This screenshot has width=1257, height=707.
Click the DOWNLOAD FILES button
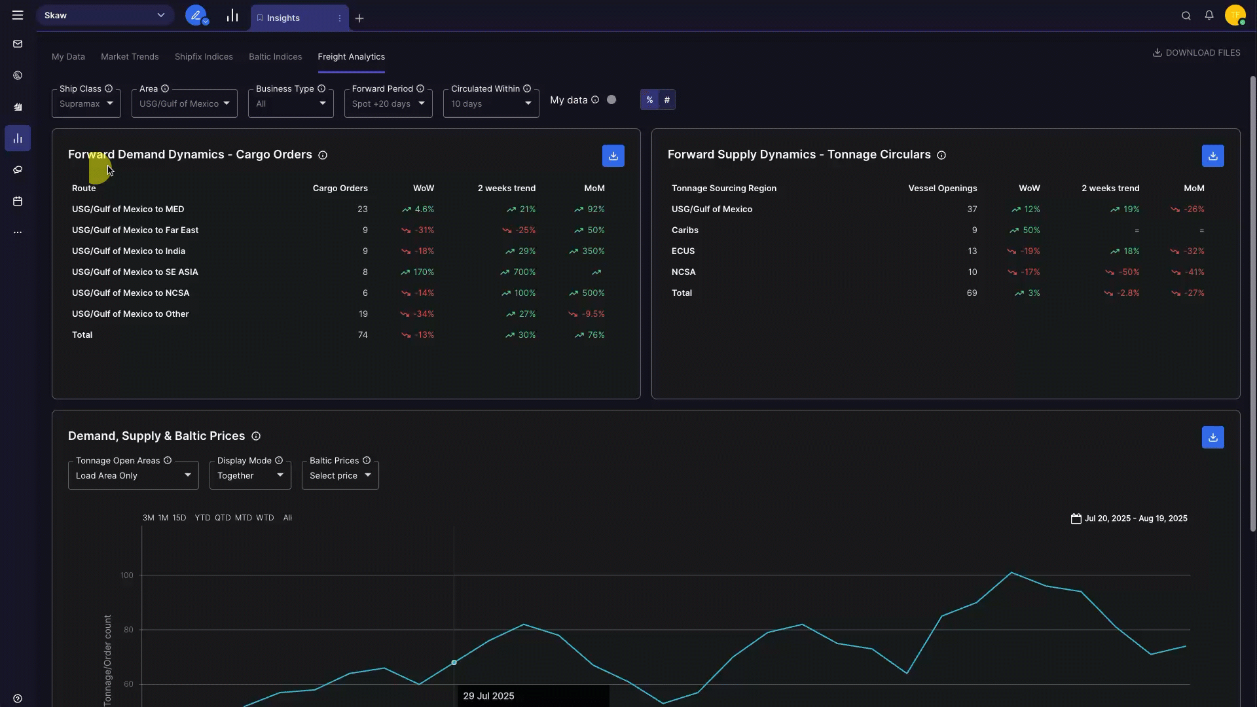pos(1197,52)
